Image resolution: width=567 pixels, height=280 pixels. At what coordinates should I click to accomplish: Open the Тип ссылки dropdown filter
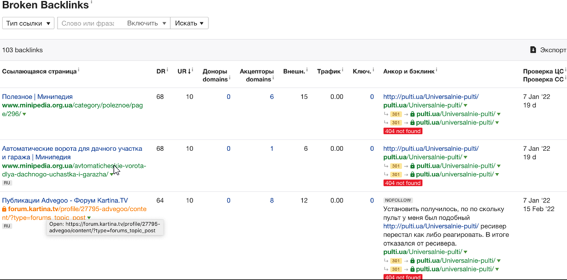28,23
